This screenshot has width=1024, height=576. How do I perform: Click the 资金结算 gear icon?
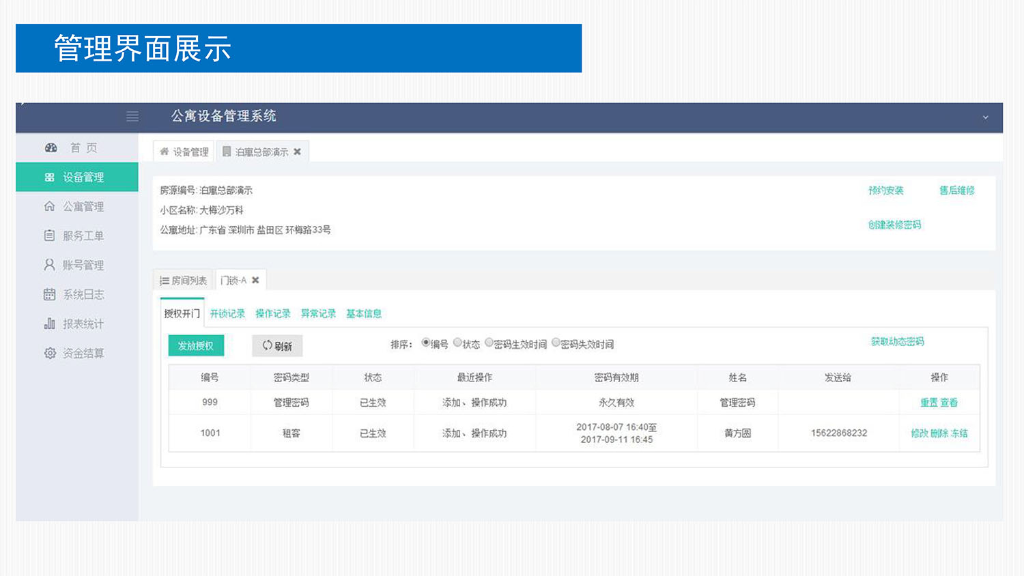[x=51, y=353]
